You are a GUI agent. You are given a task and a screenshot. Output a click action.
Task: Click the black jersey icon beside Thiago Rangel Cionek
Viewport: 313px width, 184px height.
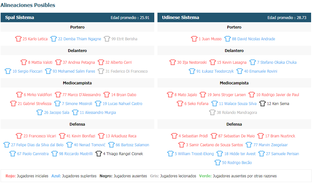[x=99, y=154]
